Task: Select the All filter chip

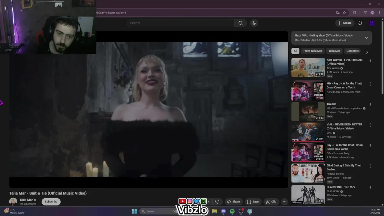Action: tap(295, 51)
